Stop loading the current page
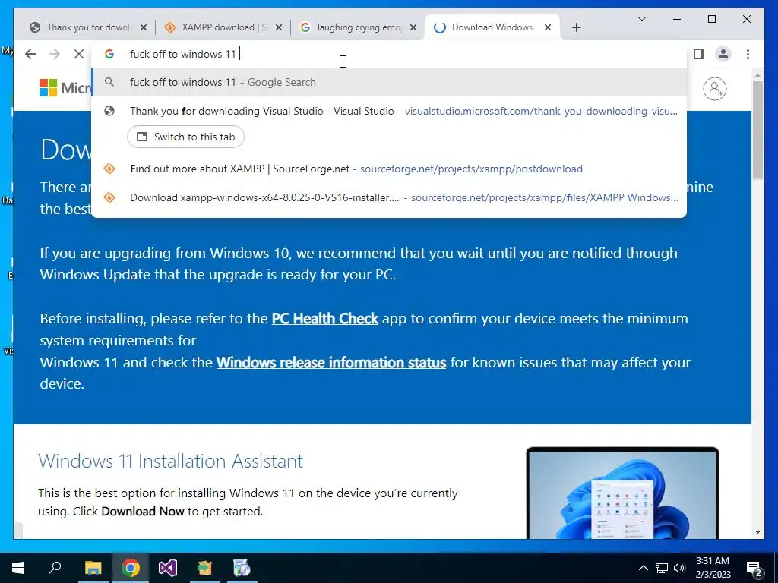The width and height of the screenshot is (778, 583). (x=79, y=54)
